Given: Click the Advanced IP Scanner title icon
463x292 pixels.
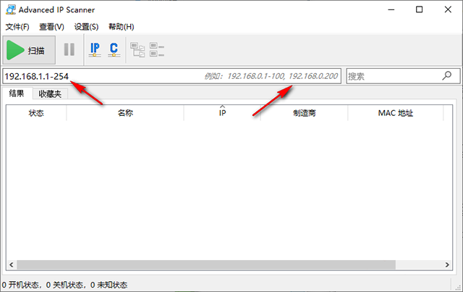Looking at the screenshot, I should click(x=9, y=9).
